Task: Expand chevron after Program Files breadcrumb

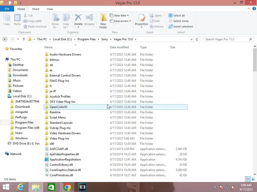Action: pyautogui.click(x=98, y=39)
